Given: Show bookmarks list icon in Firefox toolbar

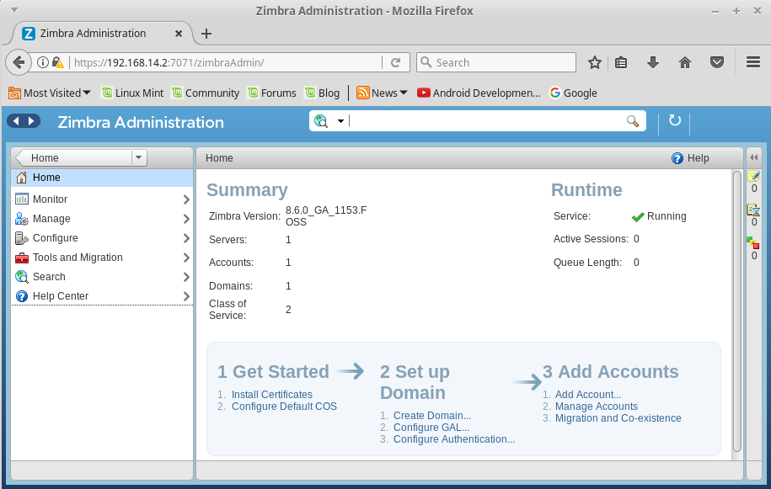Looking at the screenshot, I should click(621, 62).
